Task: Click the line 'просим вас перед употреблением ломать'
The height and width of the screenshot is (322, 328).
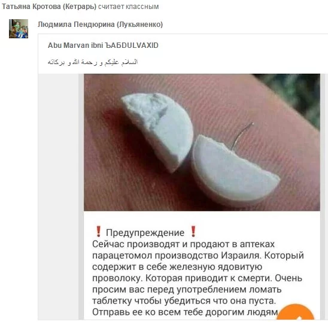Action: coord(187,290)
